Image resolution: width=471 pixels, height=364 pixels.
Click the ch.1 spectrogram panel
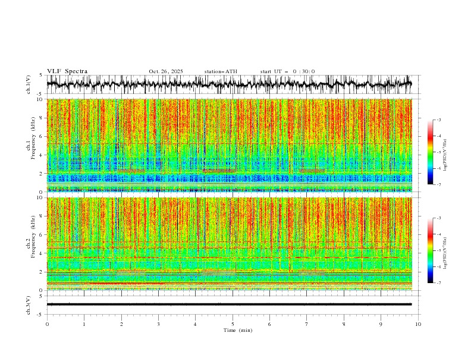[229, 145]
